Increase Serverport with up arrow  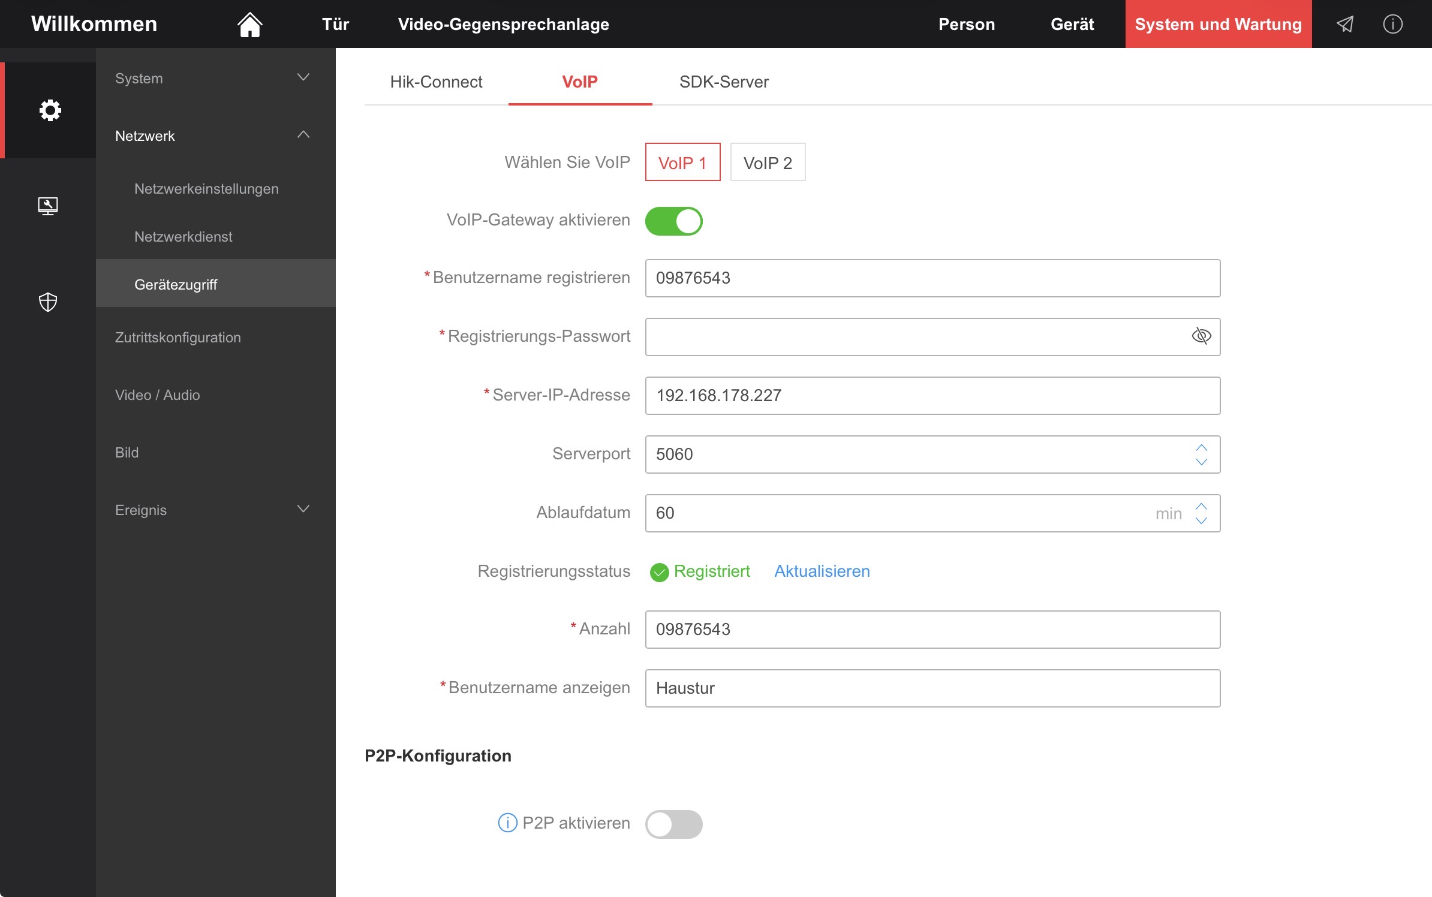pos(1201,447)
